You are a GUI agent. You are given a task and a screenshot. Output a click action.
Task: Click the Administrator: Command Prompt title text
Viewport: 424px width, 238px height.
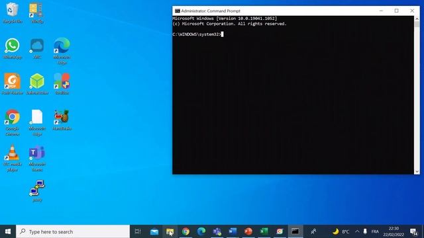(211, 11)
